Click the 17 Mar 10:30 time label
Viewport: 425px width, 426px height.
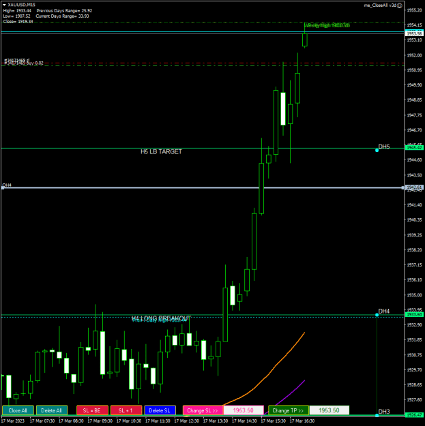(129, 421)
